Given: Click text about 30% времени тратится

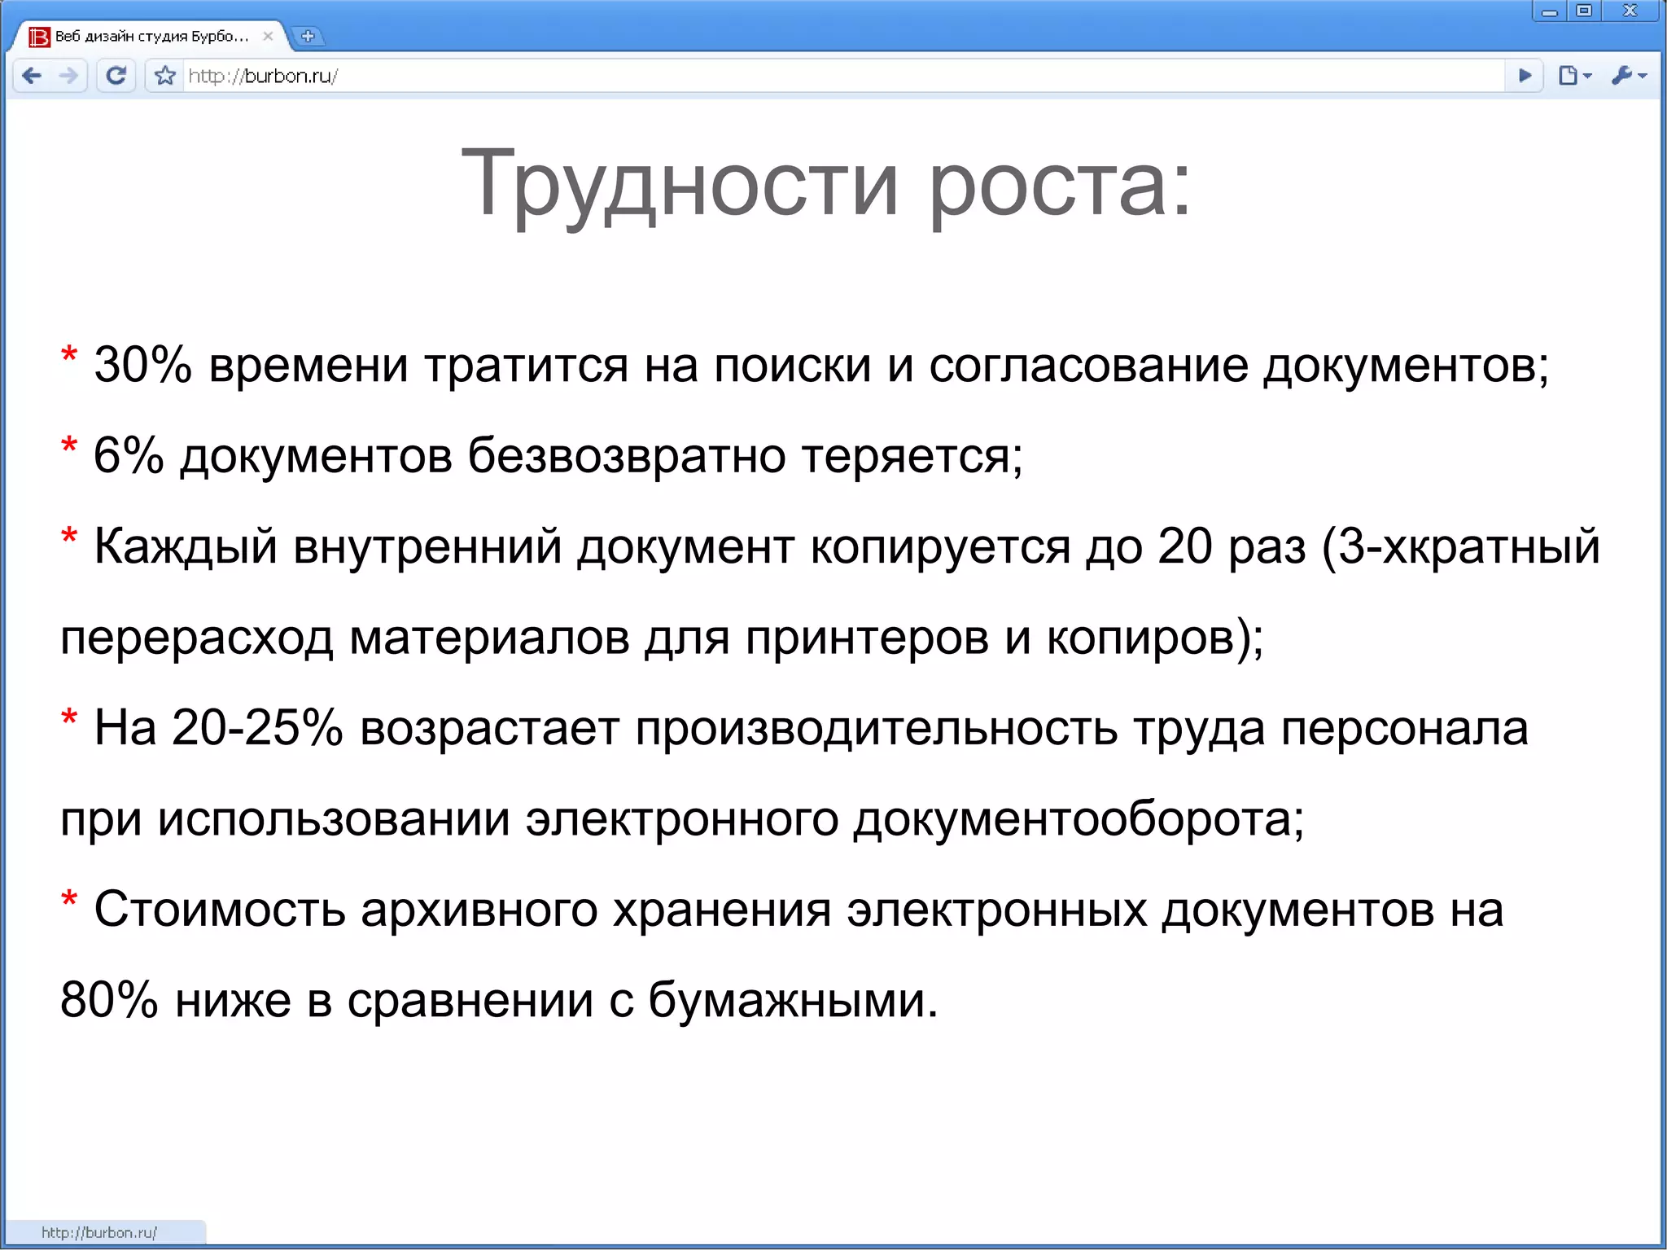Looking at the screenshot, I should coord(805,365).
